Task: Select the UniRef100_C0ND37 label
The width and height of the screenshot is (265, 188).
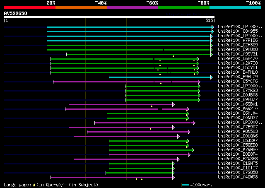Action: 238,118
